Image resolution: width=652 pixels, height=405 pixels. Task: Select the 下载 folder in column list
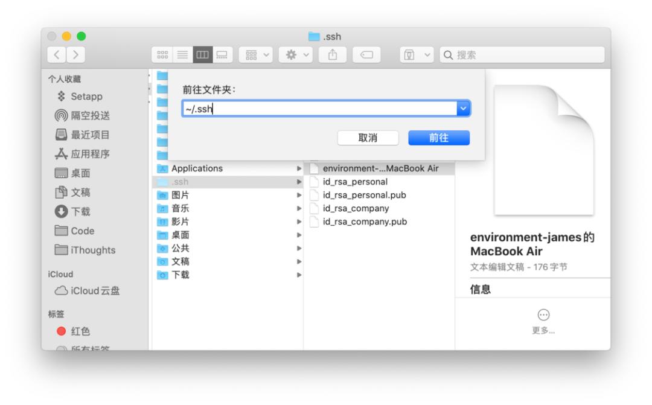(x=229, y=275)
